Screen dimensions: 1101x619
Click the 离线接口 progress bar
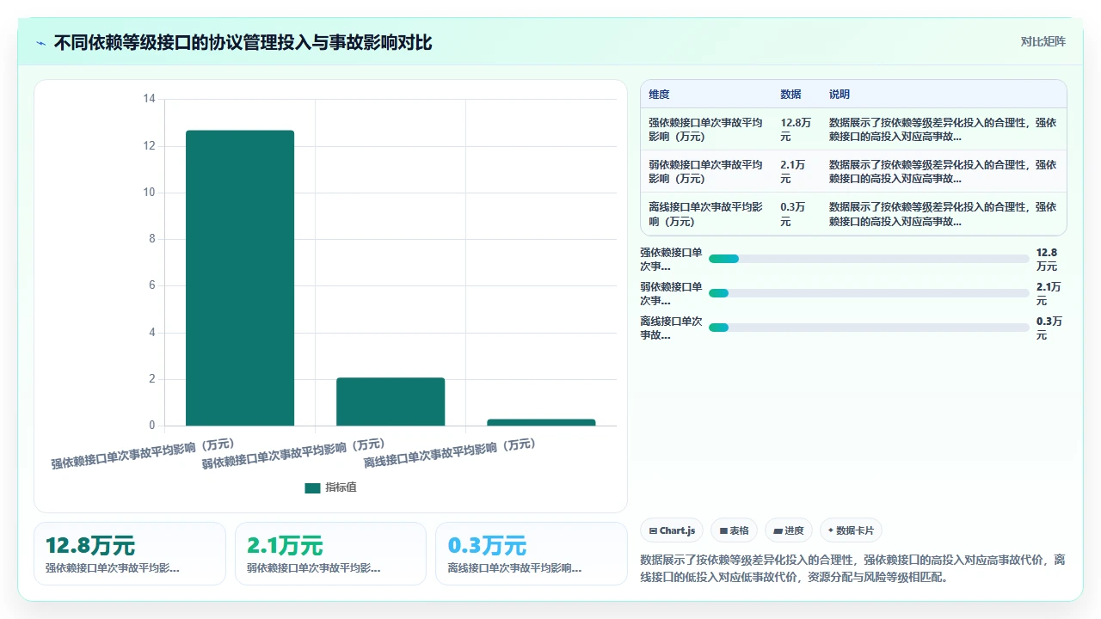pyautogui.click(x=869, y=328)
